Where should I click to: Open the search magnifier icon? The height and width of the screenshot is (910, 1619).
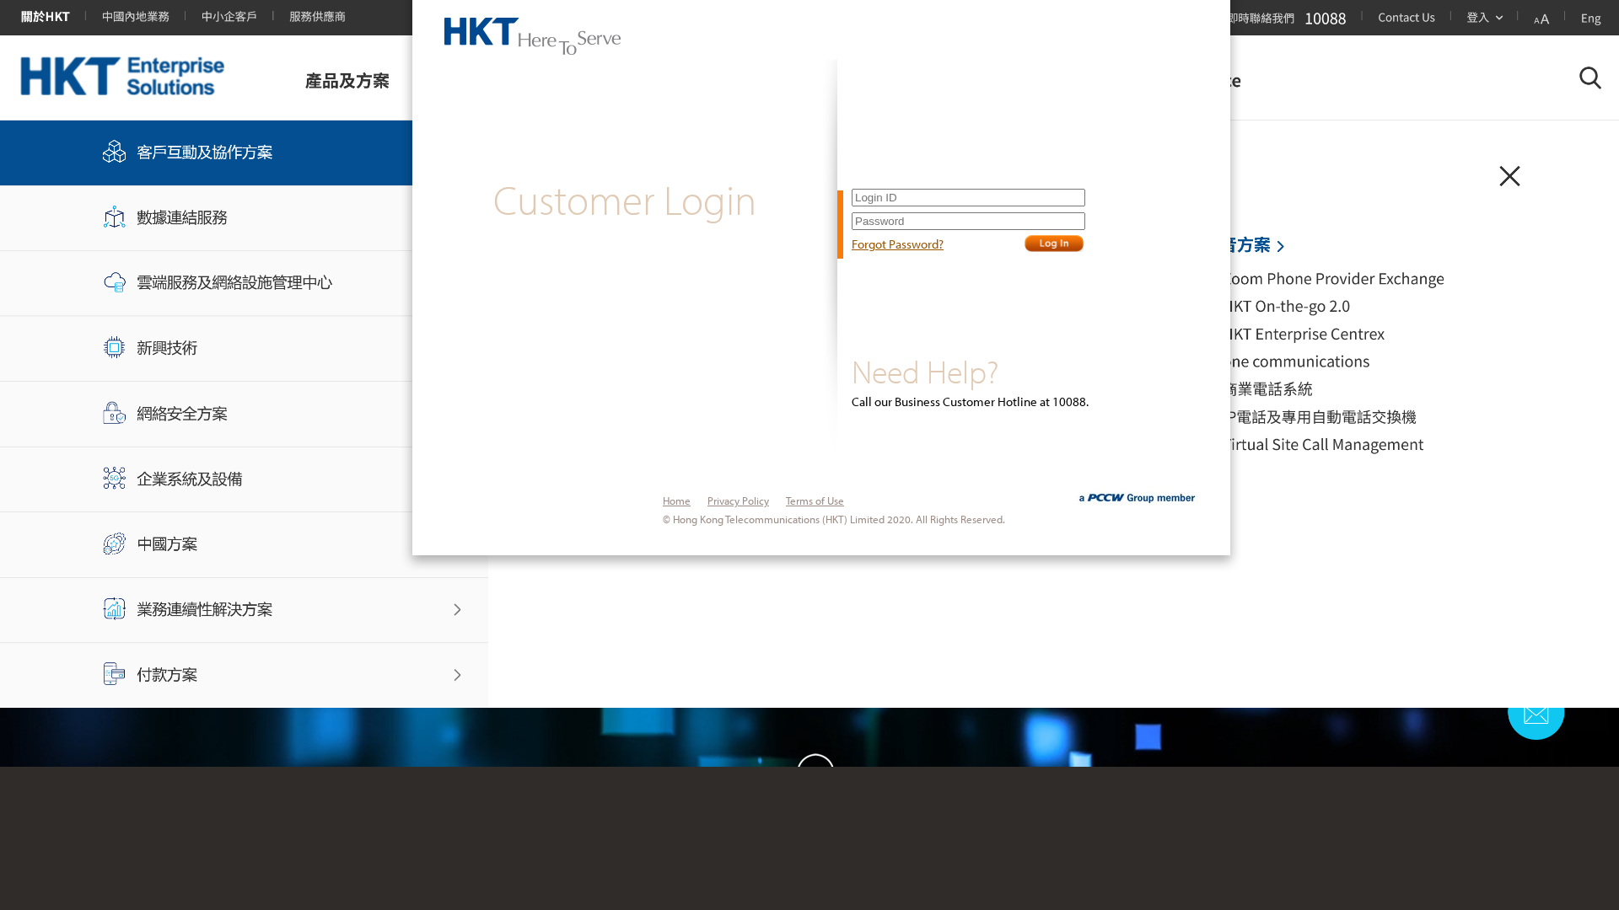[x=1589, y=78]
